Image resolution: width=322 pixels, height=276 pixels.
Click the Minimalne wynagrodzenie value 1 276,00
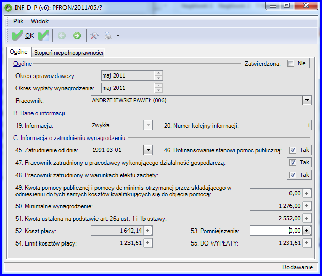point(276,206)
